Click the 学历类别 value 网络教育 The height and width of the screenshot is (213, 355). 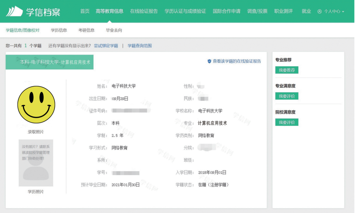[206, 135]
